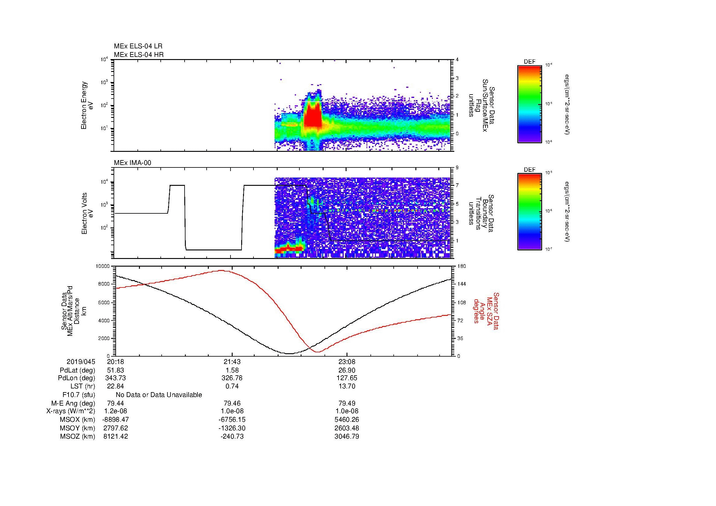Click the PdLon value '127.65'
Image resolution: width=716 pixels, height=506 pixels.
point(347,378)
